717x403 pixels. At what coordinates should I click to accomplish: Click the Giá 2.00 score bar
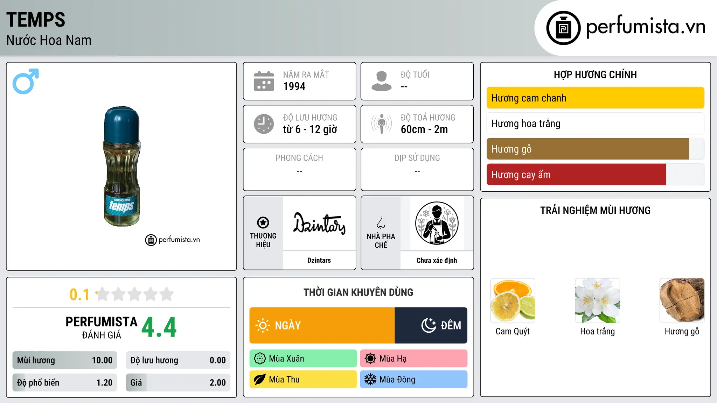178,383
